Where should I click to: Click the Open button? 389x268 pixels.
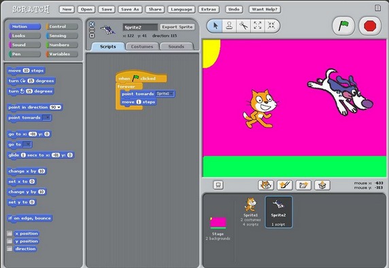[86, 9]
